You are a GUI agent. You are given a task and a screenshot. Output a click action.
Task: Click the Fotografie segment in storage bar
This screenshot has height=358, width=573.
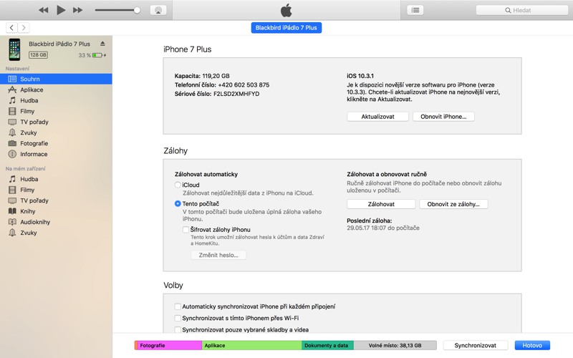[169, 345]
